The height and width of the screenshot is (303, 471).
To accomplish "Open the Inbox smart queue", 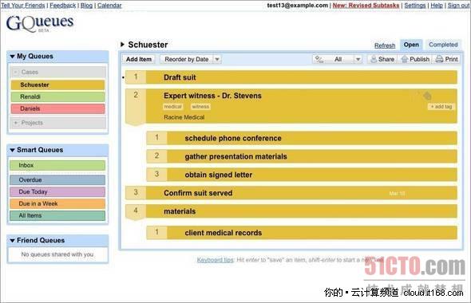I will coord(57,165).
